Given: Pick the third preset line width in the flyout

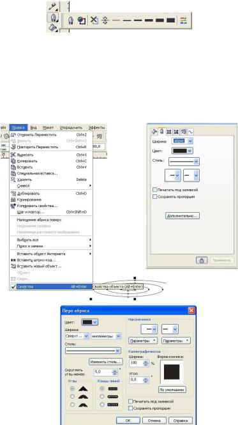Looking at the screenshot, I should tap(138, 20).
